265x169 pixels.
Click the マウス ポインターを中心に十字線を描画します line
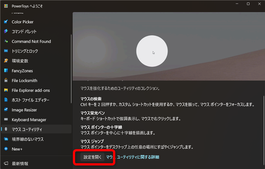click(118, 133)
